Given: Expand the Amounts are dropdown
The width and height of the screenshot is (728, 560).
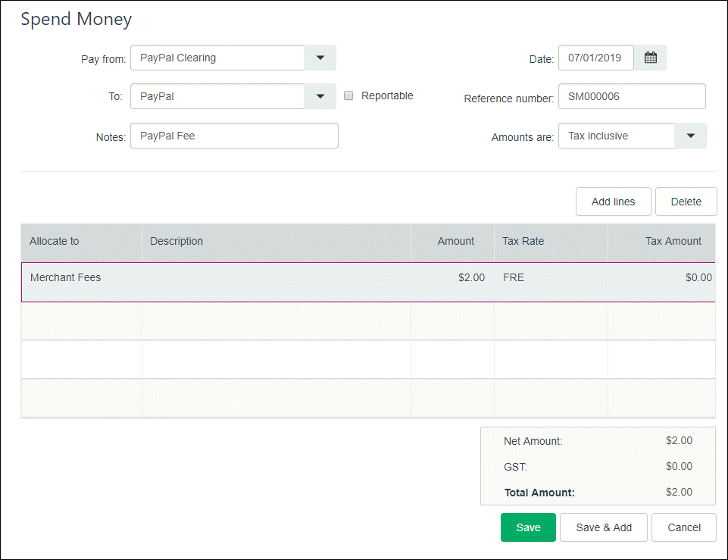Looking at the screenshot, I should point(690,136).
